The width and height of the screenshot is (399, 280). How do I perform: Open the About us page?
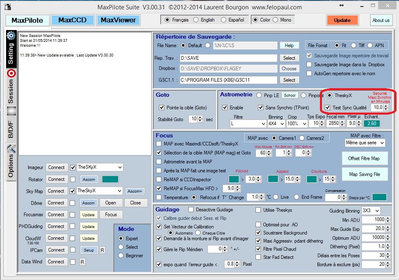(381, 20)
